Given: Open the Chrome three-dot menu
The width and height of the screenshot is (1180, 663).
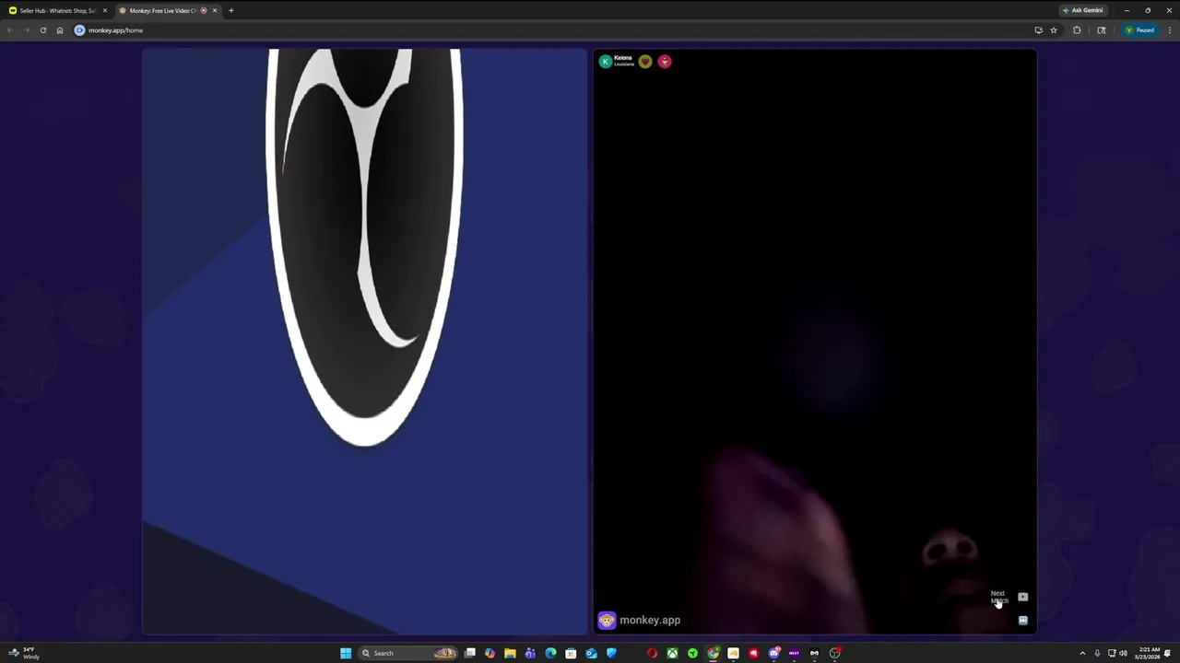Looking at the screenshot, I should [1169, 30].
